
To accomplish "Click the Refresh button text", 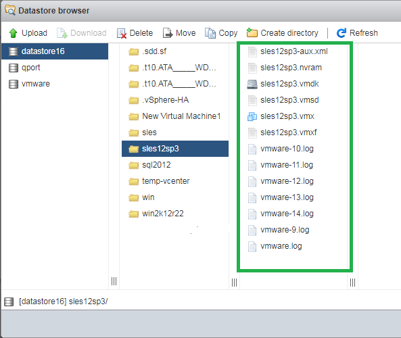I will [363, 33].
